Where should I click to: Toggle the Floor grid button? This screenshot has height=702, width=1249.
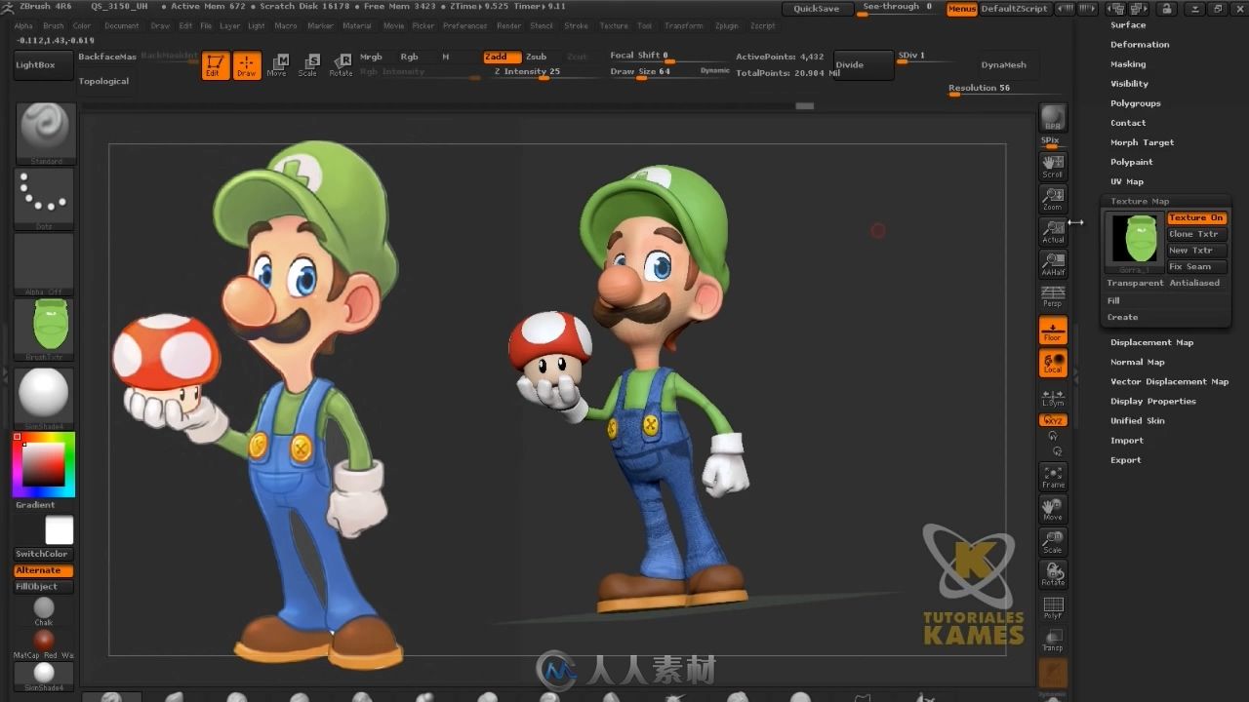coord(1053,331)
